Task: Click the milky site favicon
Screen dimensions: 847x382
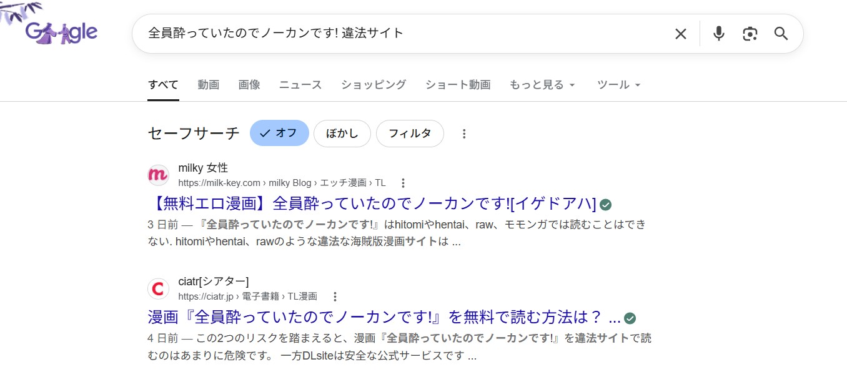Action: (x=158, y=175)
